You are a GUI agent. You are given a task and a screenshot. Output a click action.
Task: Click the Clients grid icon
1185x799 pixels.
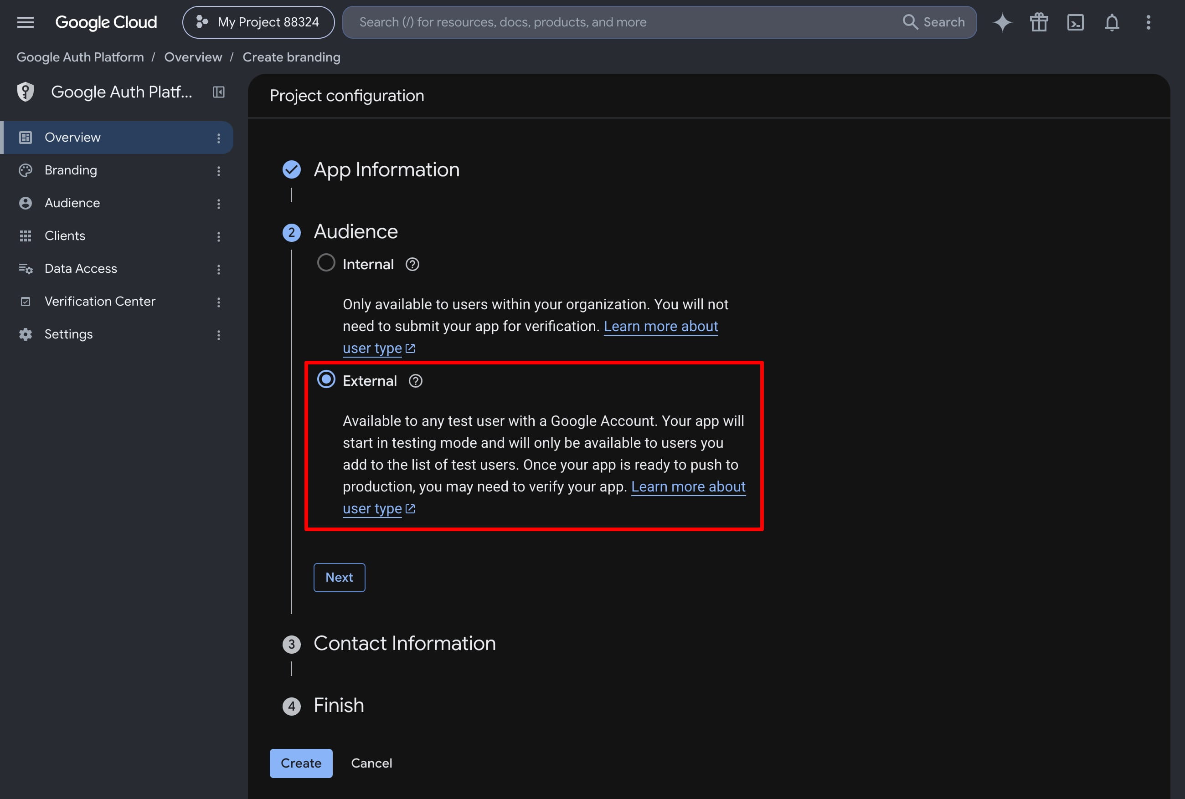click(x=26, y=236)
